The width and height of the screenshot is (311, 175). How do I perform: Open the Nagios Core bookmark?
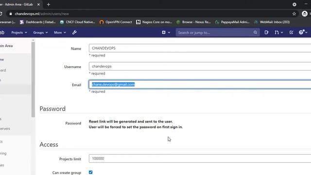click(154, 22)
